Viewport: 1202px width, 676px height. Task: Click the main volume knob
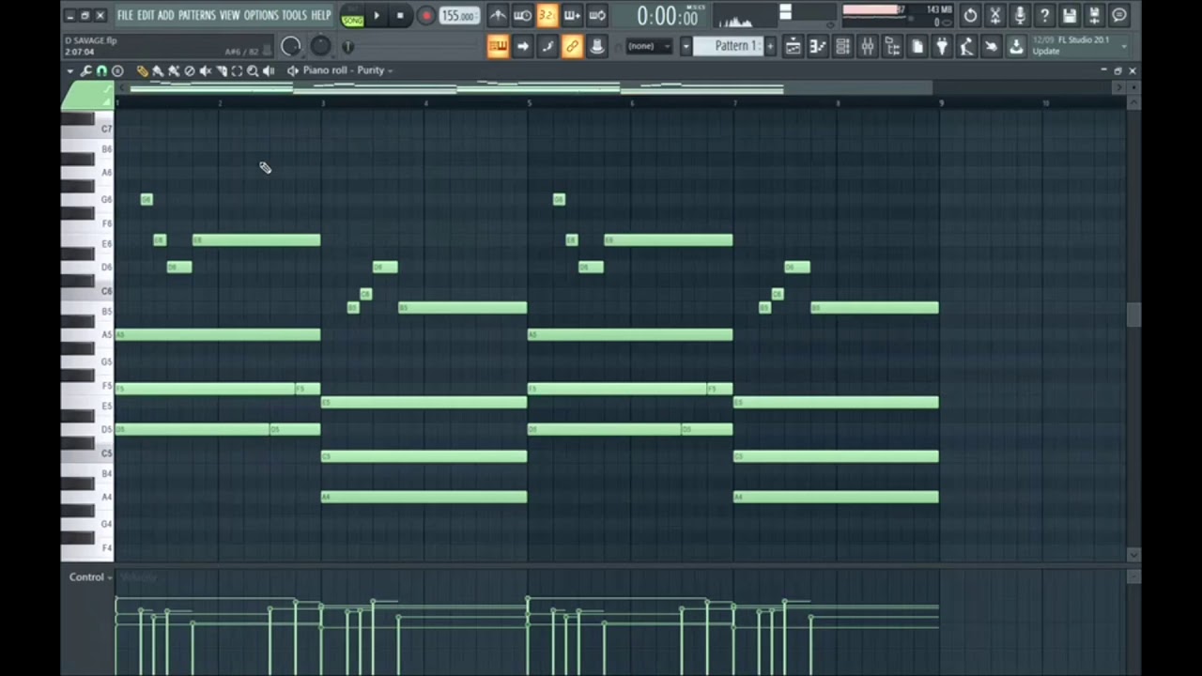click(291, 46)
